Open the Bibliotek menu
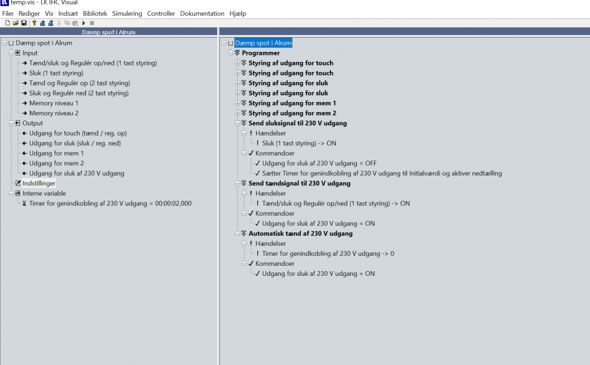 click(95, 14)
